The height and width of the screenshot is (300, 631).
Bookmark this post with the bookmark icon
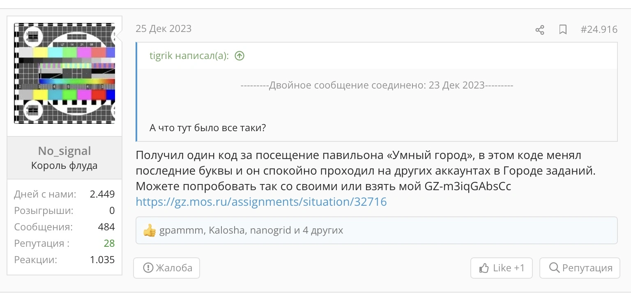pyautogui.click(x=563, y=30)
